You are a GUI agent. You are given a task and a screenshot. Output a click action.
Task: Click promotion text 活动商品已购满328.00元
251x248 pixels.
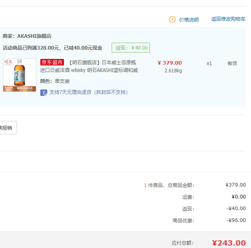point(31,48)
